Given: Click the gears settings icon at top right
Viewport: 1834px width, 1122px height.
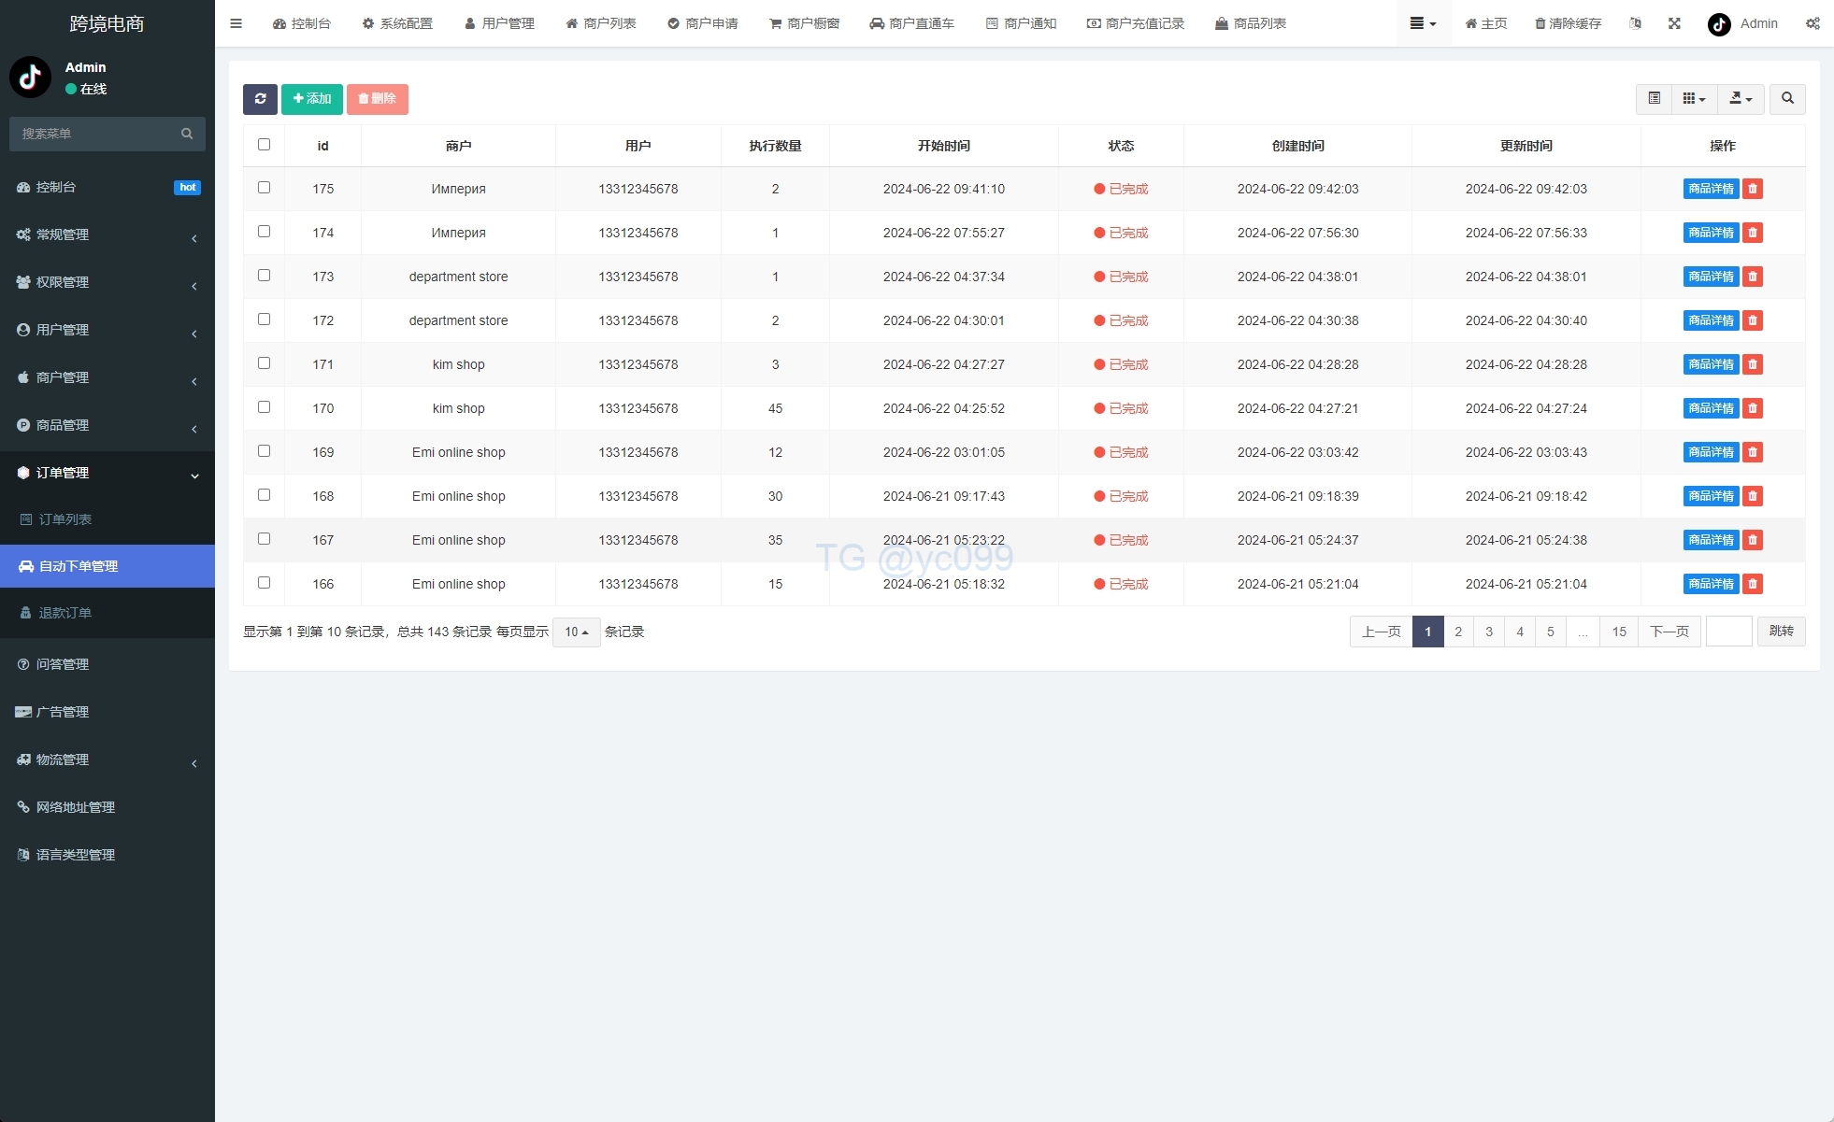Looking at the screenshot, I should tap(1813, 23).
